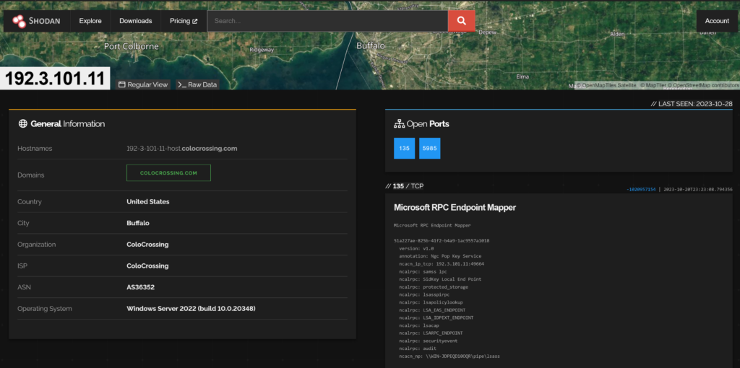Jump to open port 5985
The image size is (740, 368).
click(x=429, y=149)
